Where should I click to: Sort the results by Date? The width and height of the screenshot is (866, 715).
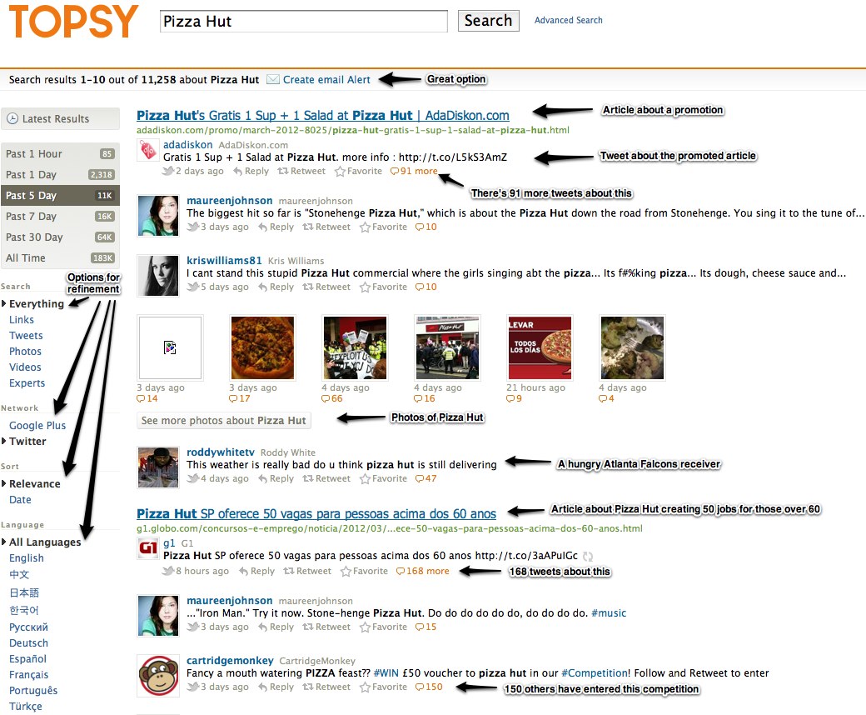pos(20,499)
